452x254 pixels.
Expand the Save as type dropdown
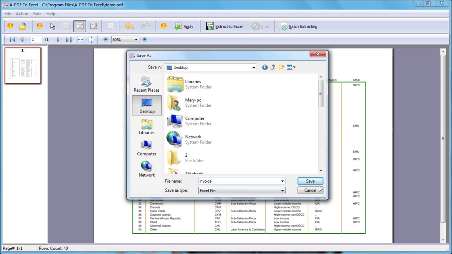point(282,190)
